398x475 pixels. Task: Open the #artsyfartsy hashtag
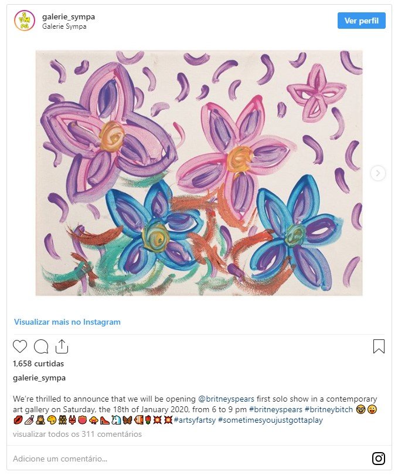point(195,420)
